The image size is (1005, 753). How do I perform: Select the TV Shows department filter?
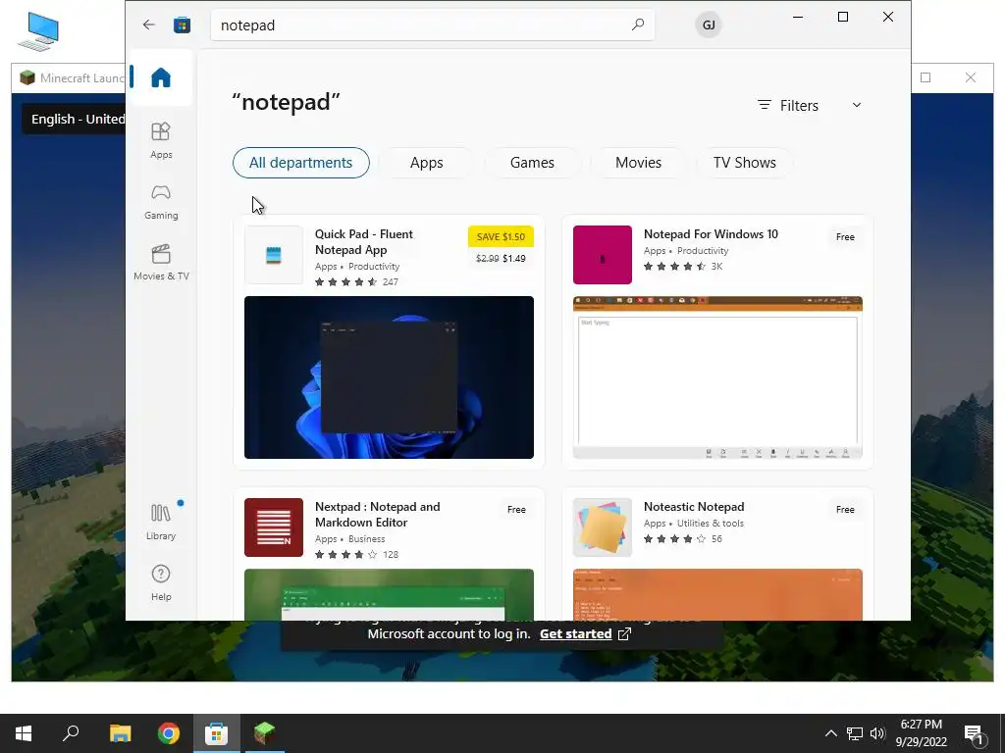tap(745, 163)
